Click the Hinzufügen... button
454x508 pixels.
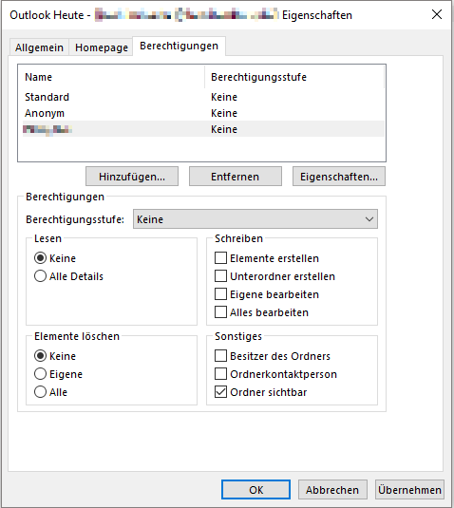pyautogui.click(x=132, y=177)
